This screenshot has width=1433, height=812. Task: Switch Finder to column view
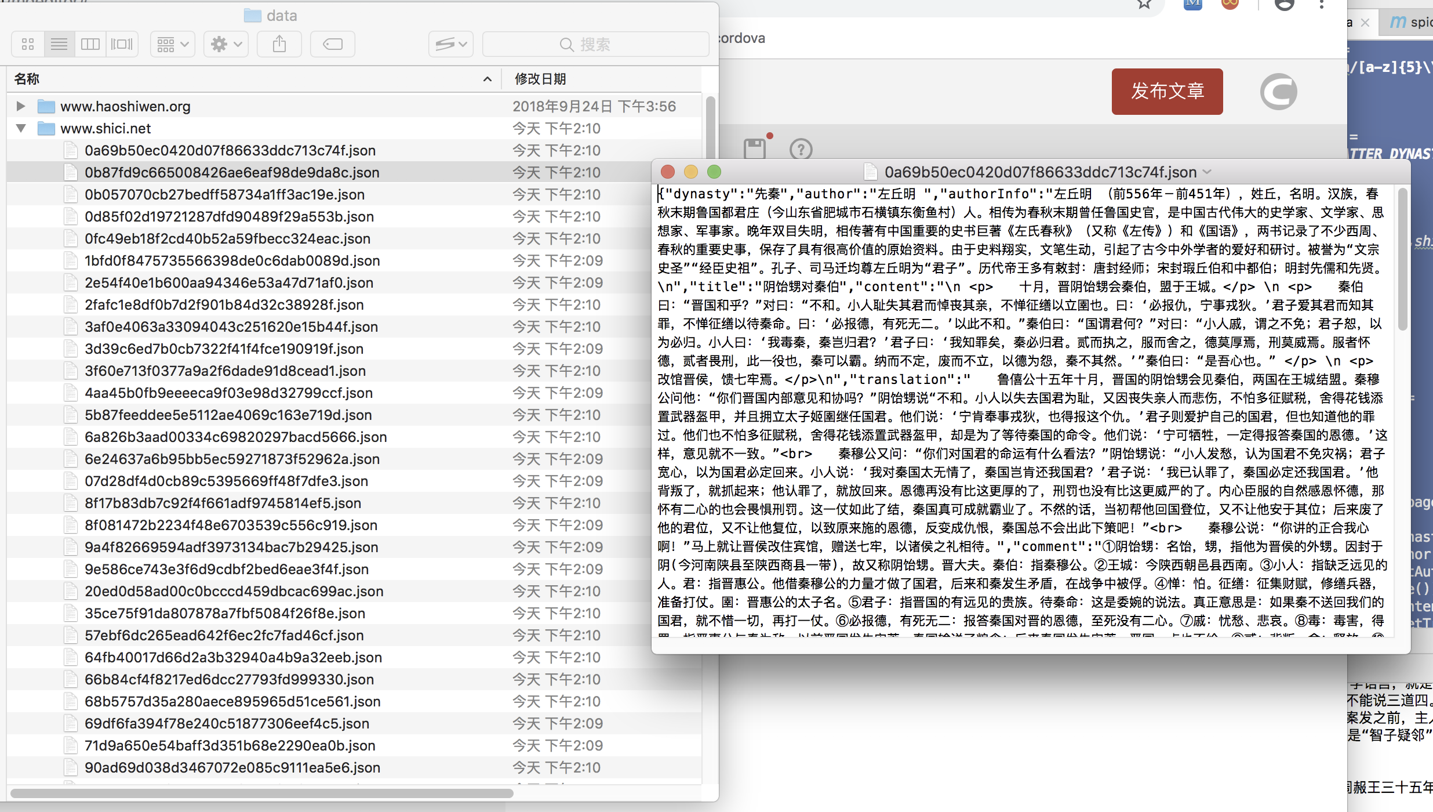click(x=90, y=44)
